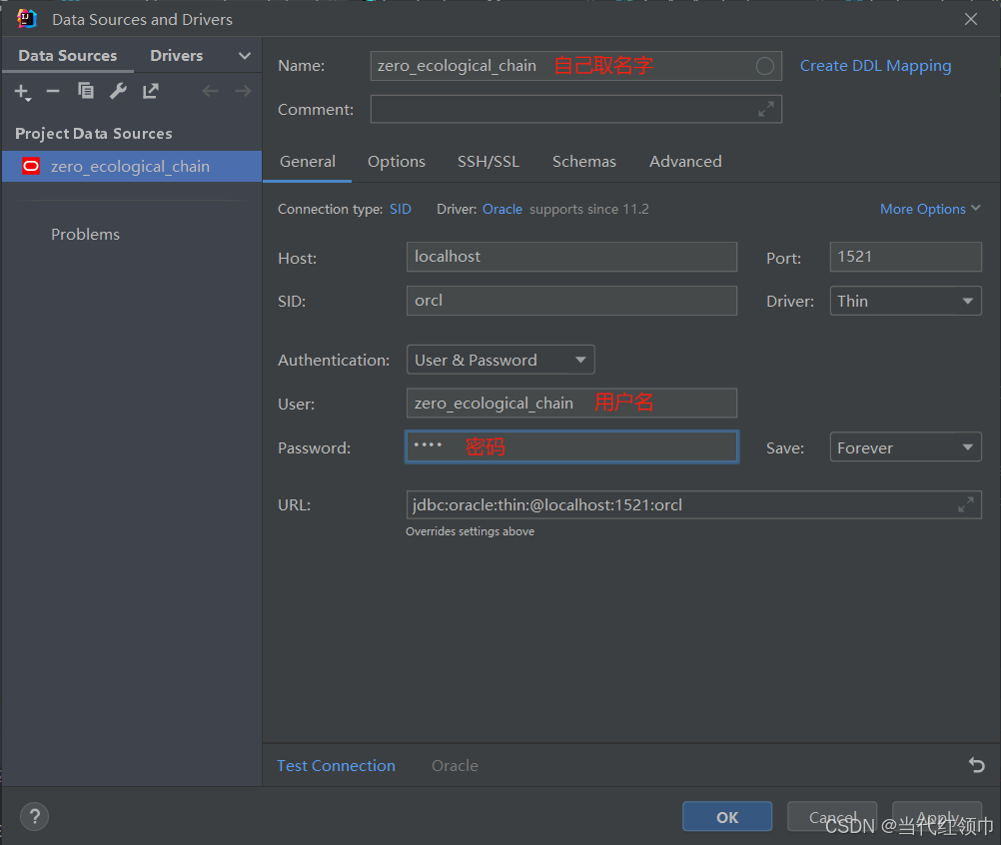
Task: Open Authentication User & Password dropdown
Action: 500,360
